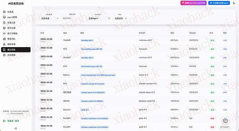Click the 模型对比 bar chart icon
Image resolution: width=239 pixels, height=131 pixels.
[x=4, y=39]
